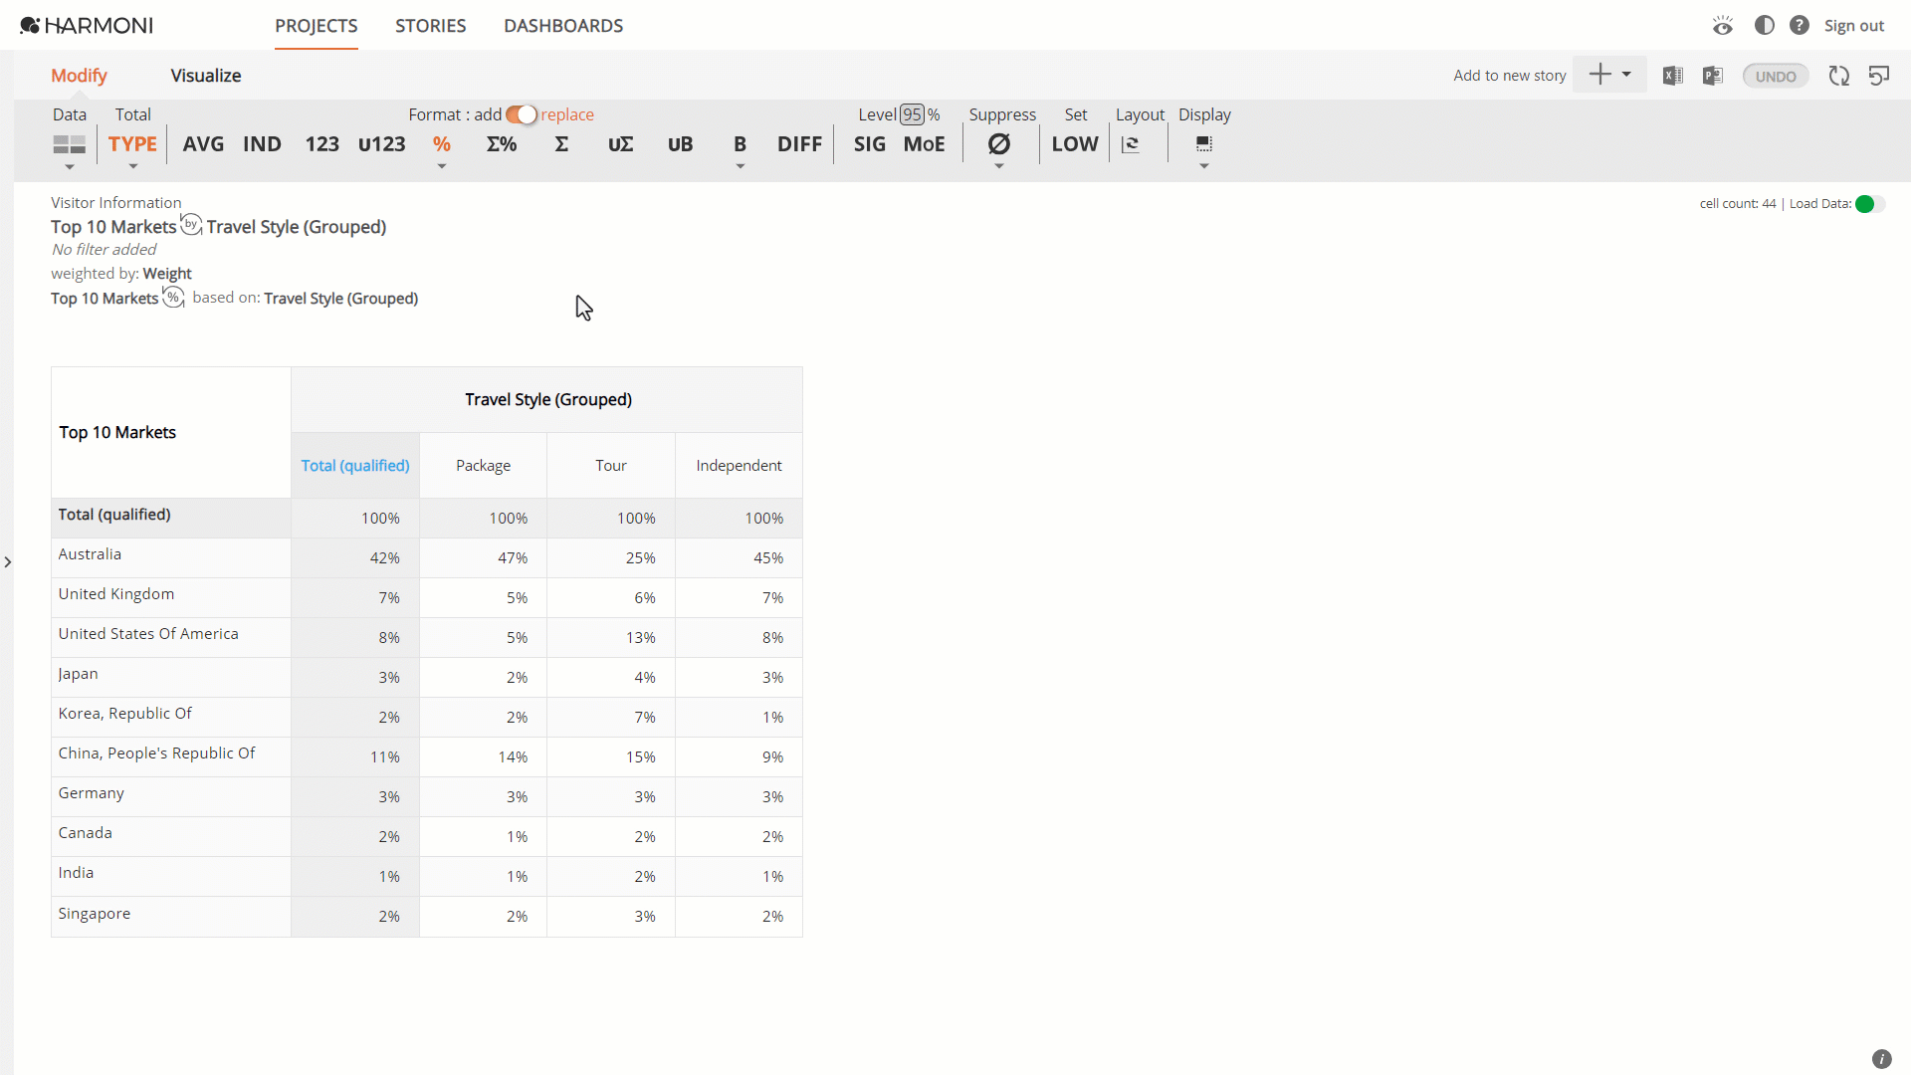
Task: Open the DASHBOARDS tab
Action: click(563, 26)
